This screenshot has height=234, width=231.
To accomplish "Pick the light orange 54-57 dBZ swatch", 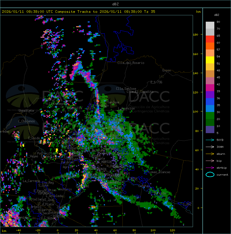I will pos(210,53).
